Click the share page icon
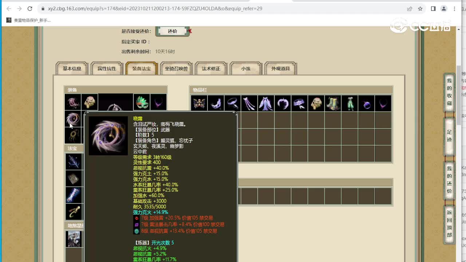Viewport: 466px width, 262px height. click(410, 8)
